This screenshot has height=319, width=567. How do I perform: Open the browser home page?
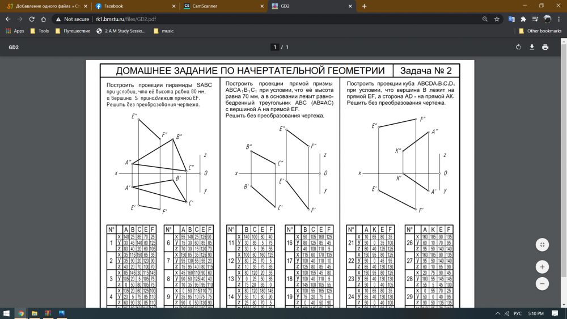(x=44, y=19)
